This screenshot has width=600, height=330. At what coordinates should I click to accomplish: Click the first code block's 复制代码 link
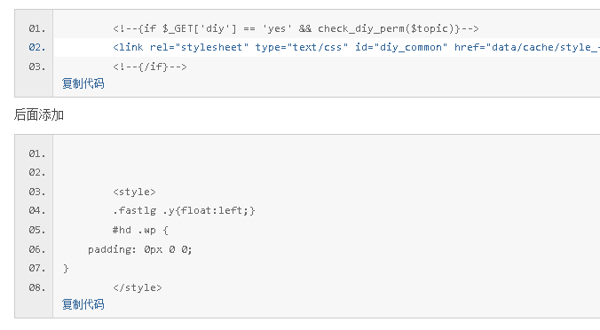[x=83, y=83]
